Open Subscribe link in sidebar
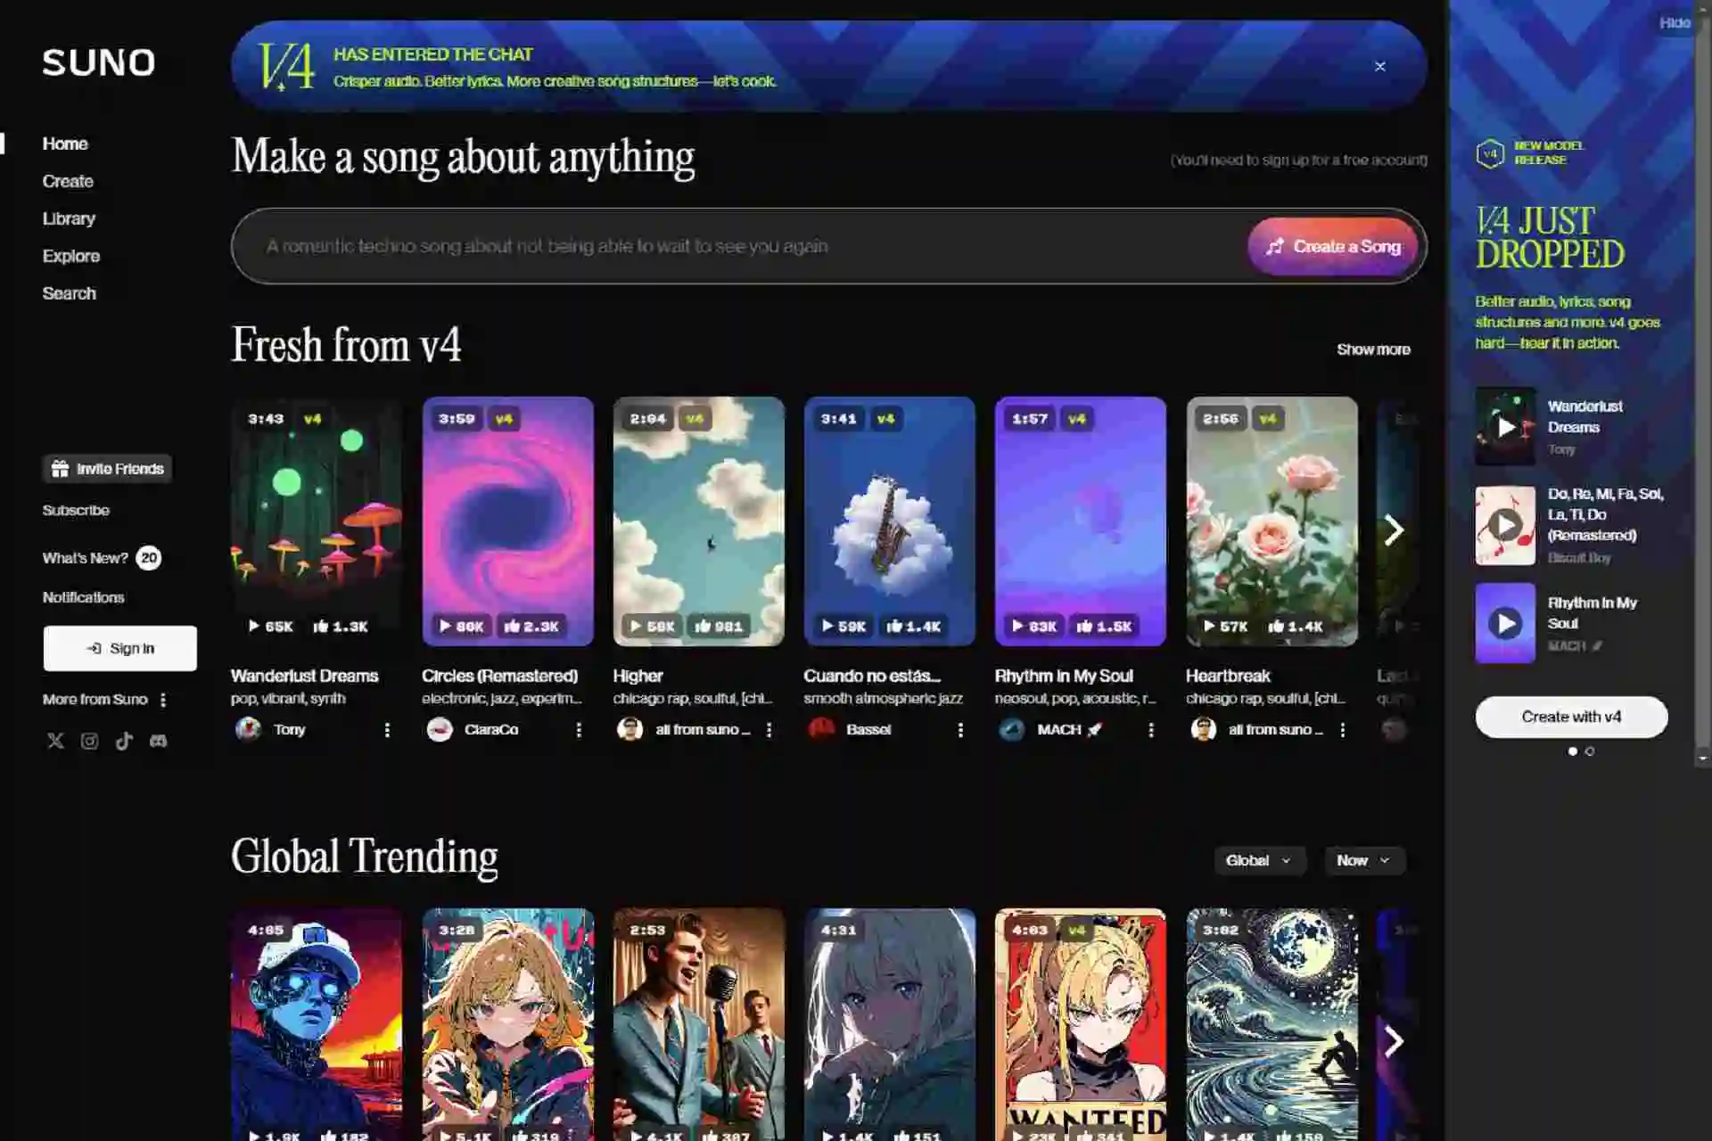Viewport: 1712px width, 1141px height. point(76,510)
